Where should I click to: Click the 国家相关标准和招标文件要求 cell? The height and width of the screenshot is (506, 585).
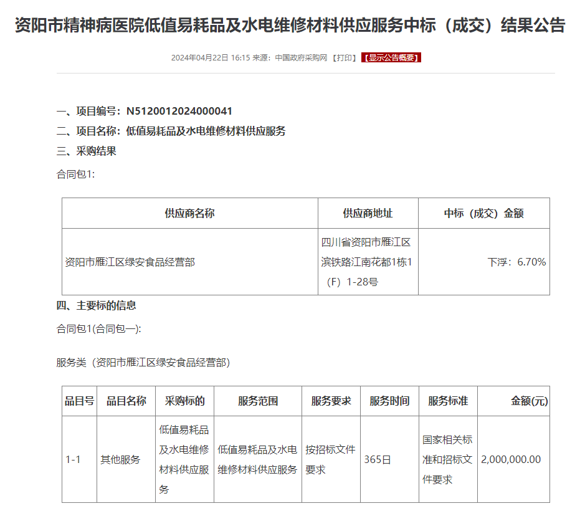coord(448,459)
